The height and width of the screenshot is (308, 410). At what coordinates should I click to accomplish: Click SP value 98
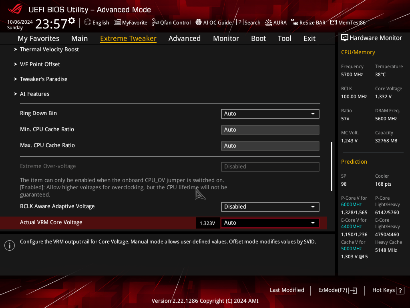click(x=344, y=184)
